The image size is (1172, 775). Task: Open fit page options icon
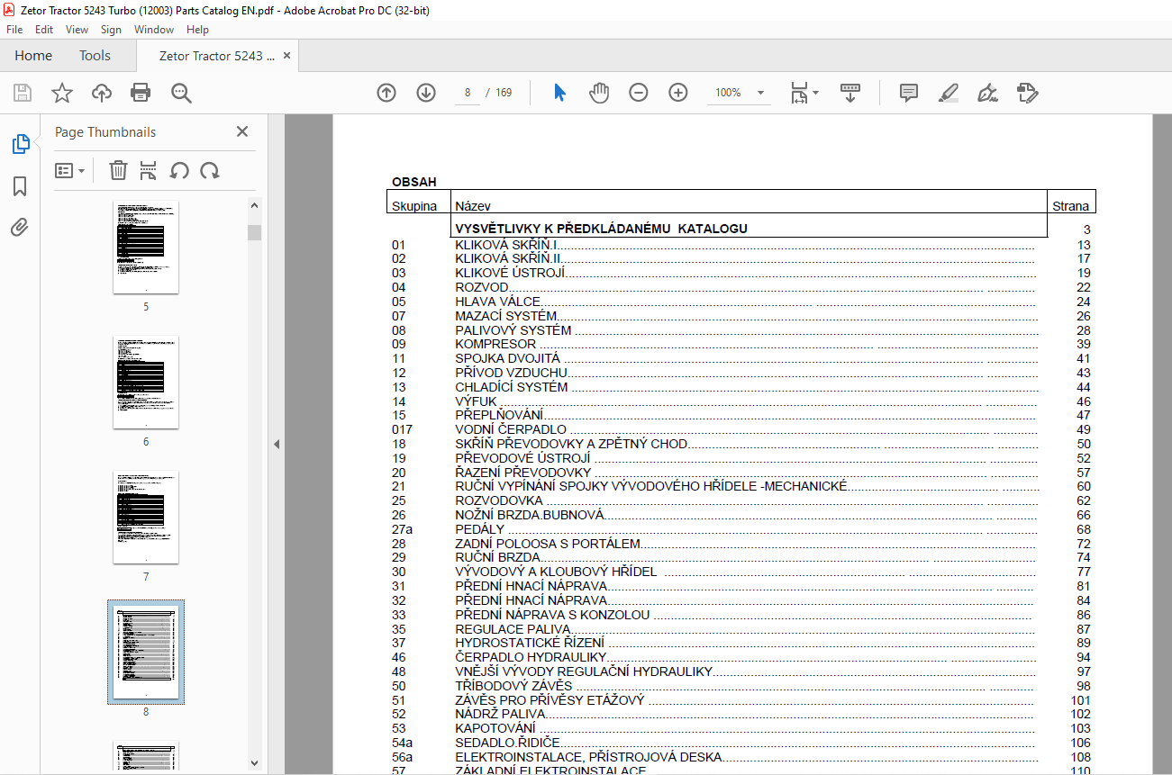[x=804, y=93]
